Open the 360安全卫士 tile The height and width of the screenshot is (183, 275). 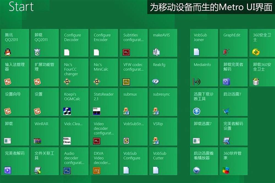(262, 43)
